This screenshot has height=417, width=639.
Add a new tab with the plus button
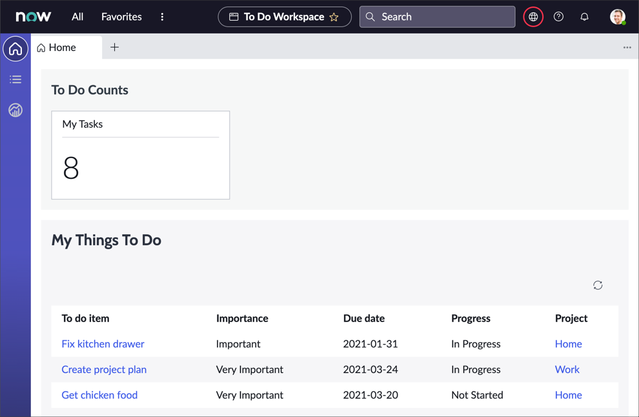(x=114, y=47)
